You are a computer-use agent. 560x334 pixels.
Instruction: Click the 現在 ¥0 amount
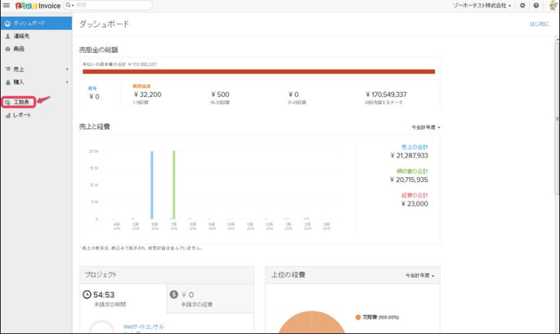click(94, 96)
